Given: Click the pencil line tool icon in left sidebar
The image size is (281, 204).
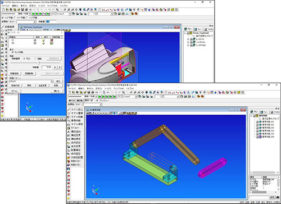Looking at the screenshot, I should (2, 27).
